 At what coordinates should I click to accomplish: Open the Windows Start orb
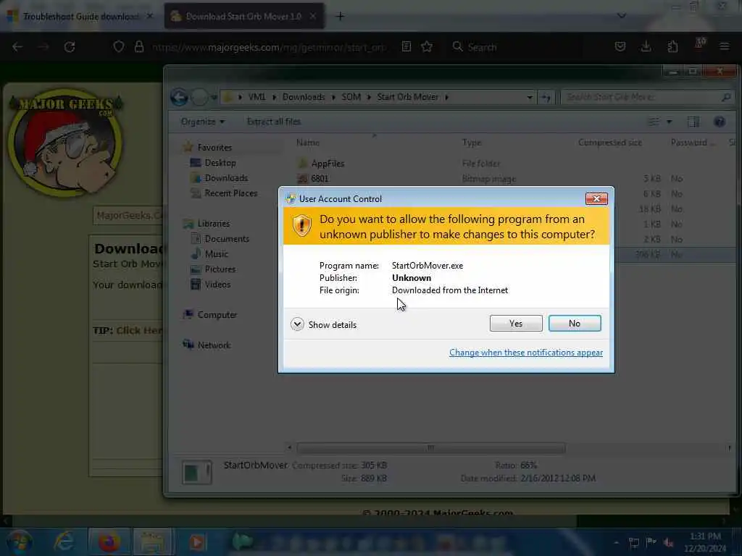click(19, 542)
